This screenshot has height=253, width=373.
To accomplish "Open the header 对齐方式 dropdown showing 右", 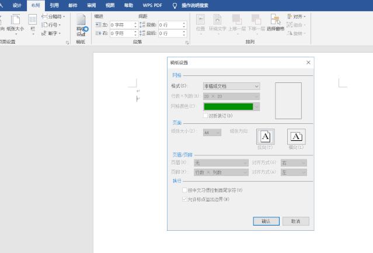I will click(294, 163).
